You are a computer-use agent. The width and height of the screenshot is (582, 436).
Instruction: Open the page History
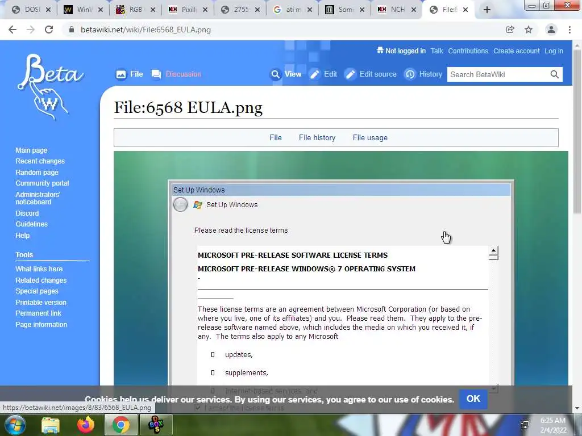423,74
